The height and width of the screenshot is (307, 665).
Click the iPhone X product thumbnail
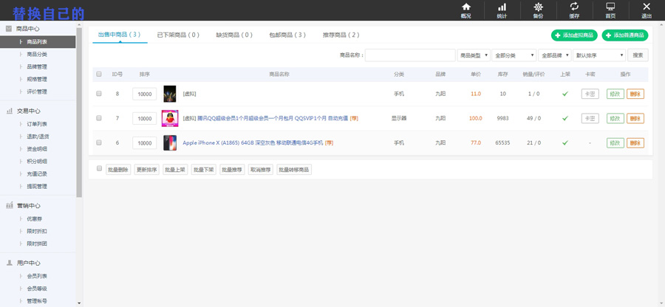170,142
